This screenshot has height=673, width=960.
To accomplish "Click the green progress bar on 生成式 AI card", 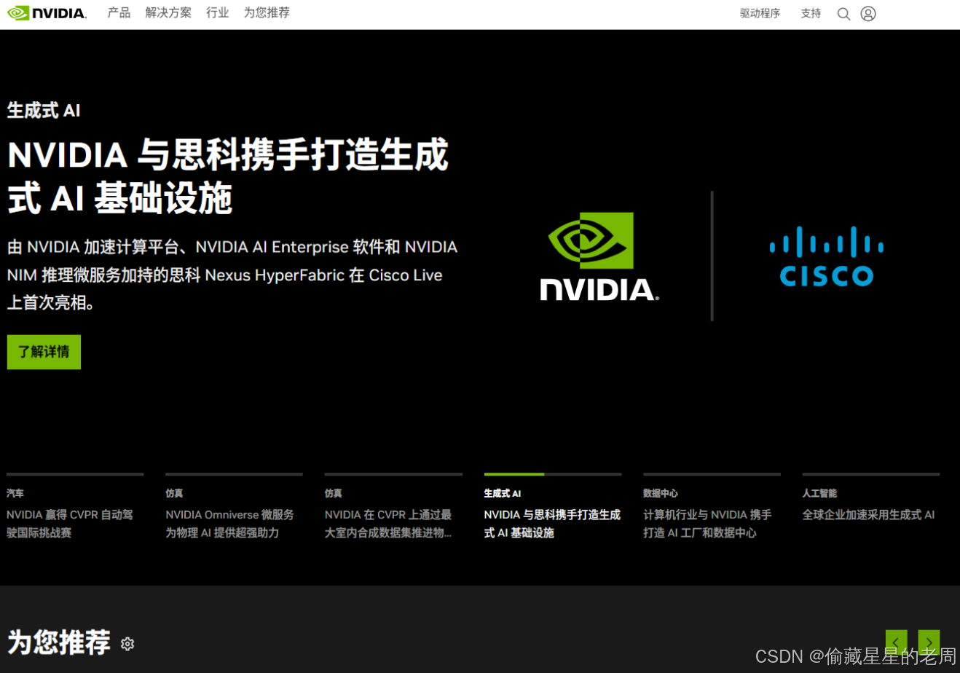I will click(514, 474).
